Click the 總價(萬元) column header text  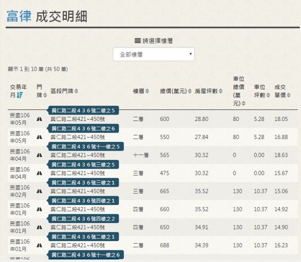click(x=173, y=91)
